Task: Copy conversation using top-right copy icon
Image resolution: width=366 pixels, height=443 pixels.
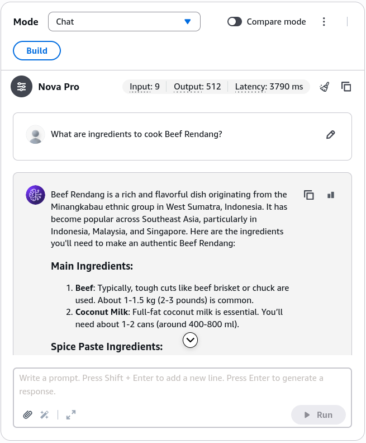Action: point(346,87)
